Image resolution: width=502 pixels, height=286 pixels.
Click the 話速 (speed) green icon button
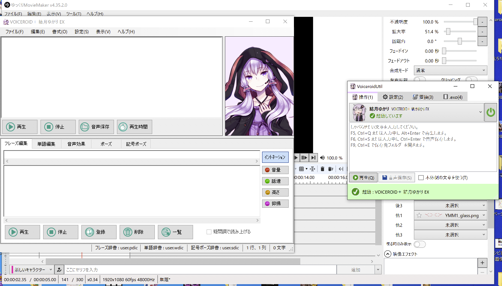(x=275, y=181)
